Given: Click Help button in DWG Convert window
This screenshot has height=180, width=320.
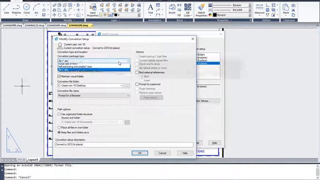Looking at the screenshot, I should (x=214, y=143).
